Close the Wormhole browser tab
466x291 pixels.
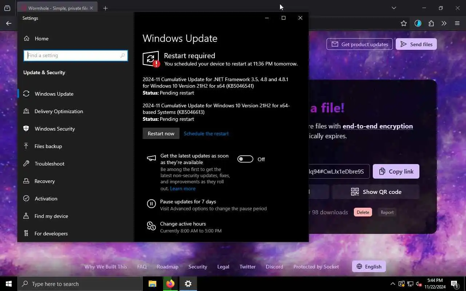(x=91, y=8)
